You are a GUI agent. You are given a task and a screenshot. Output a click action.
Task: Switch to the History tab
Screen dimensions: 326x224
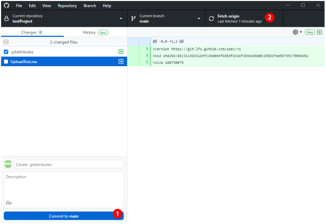coord(95,33)
